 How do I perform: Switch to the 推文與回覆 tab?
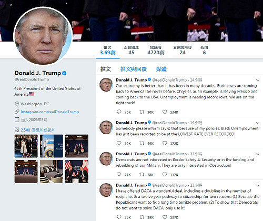pos(134,69)
